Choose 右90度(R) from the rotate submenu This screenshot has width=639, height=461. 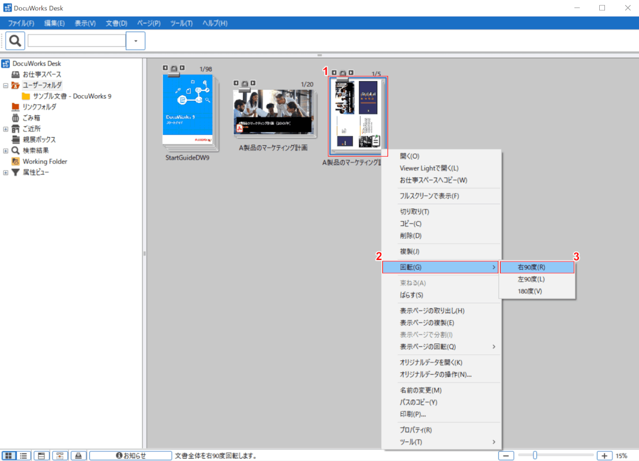(x=537, y=267)
